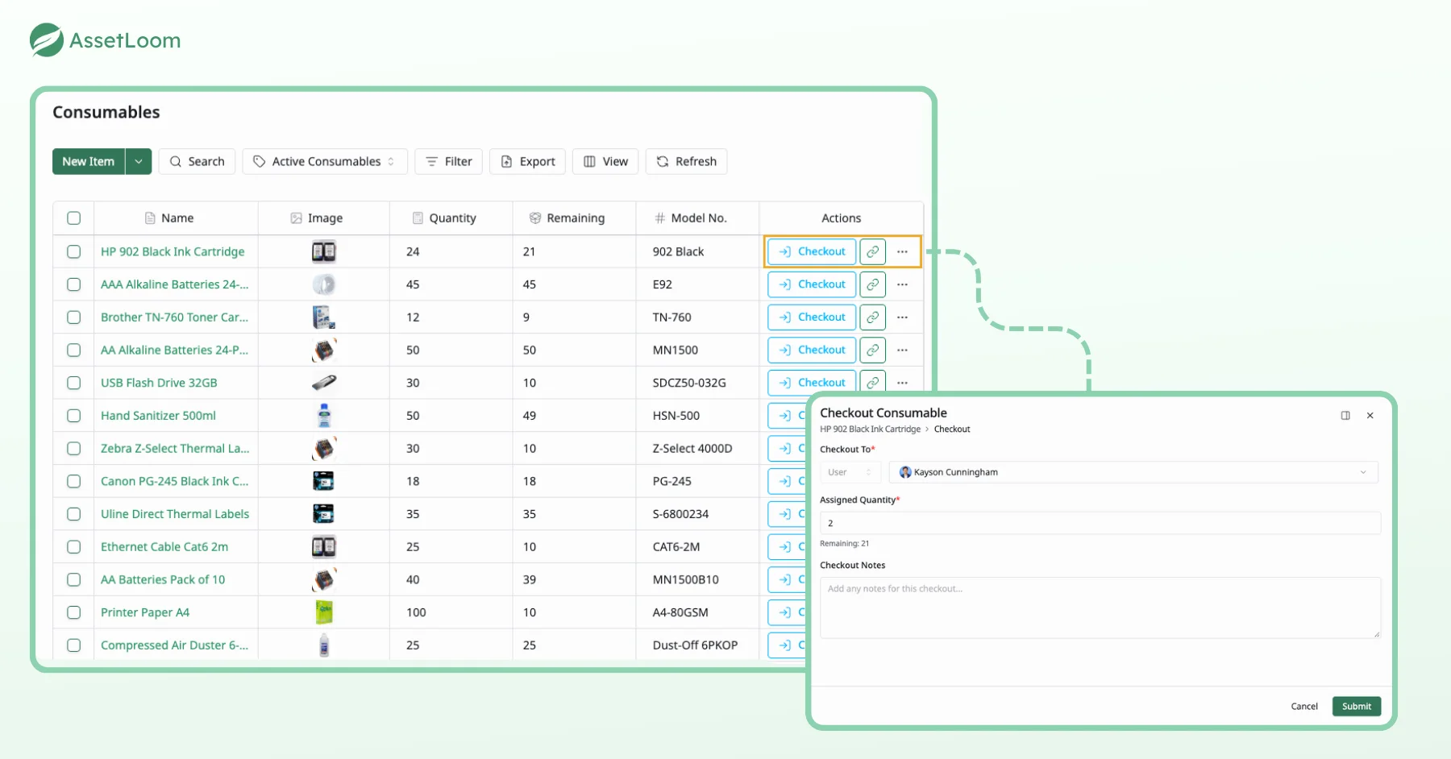Click the Printer Paper A4 image thumbnail
Screen dimensions: 1451x759
coord(323,612)
